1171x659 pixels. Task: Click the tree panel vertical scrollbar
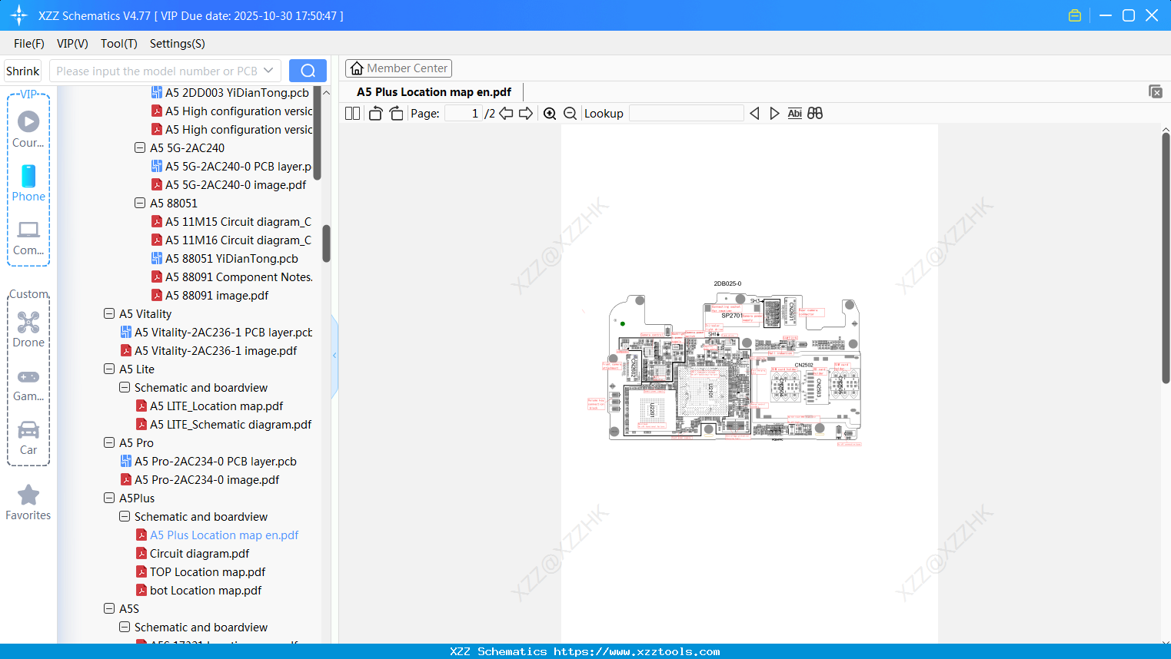tap(326, 243)
